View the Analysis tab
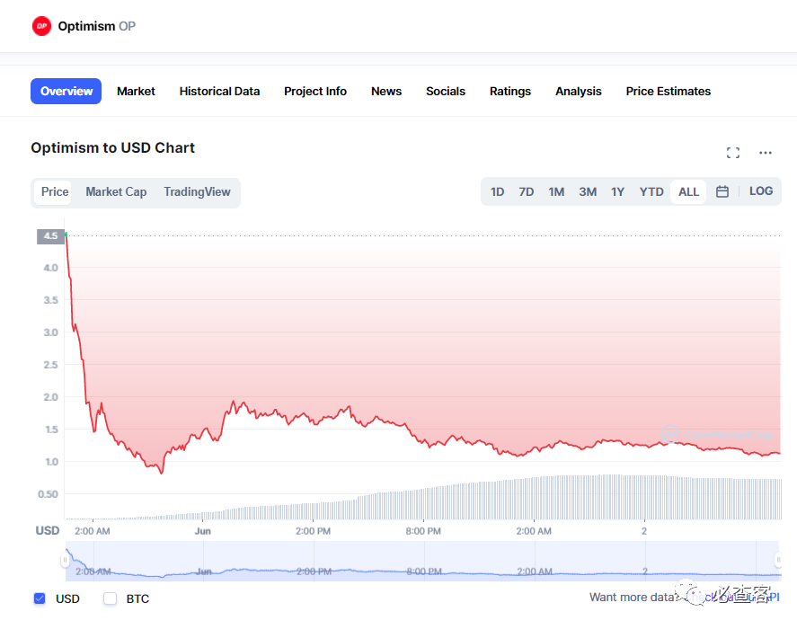The image size is (797, 629). click(x=579, y=91)
